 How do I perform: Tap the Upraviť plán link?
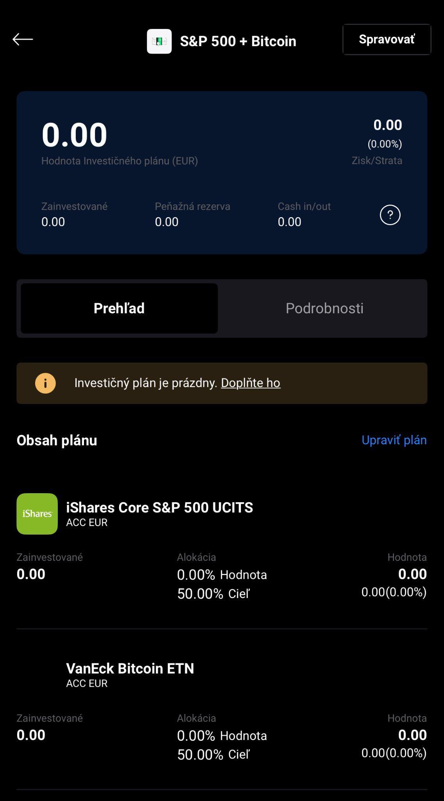pyautogui.click(x=394, y=440)
